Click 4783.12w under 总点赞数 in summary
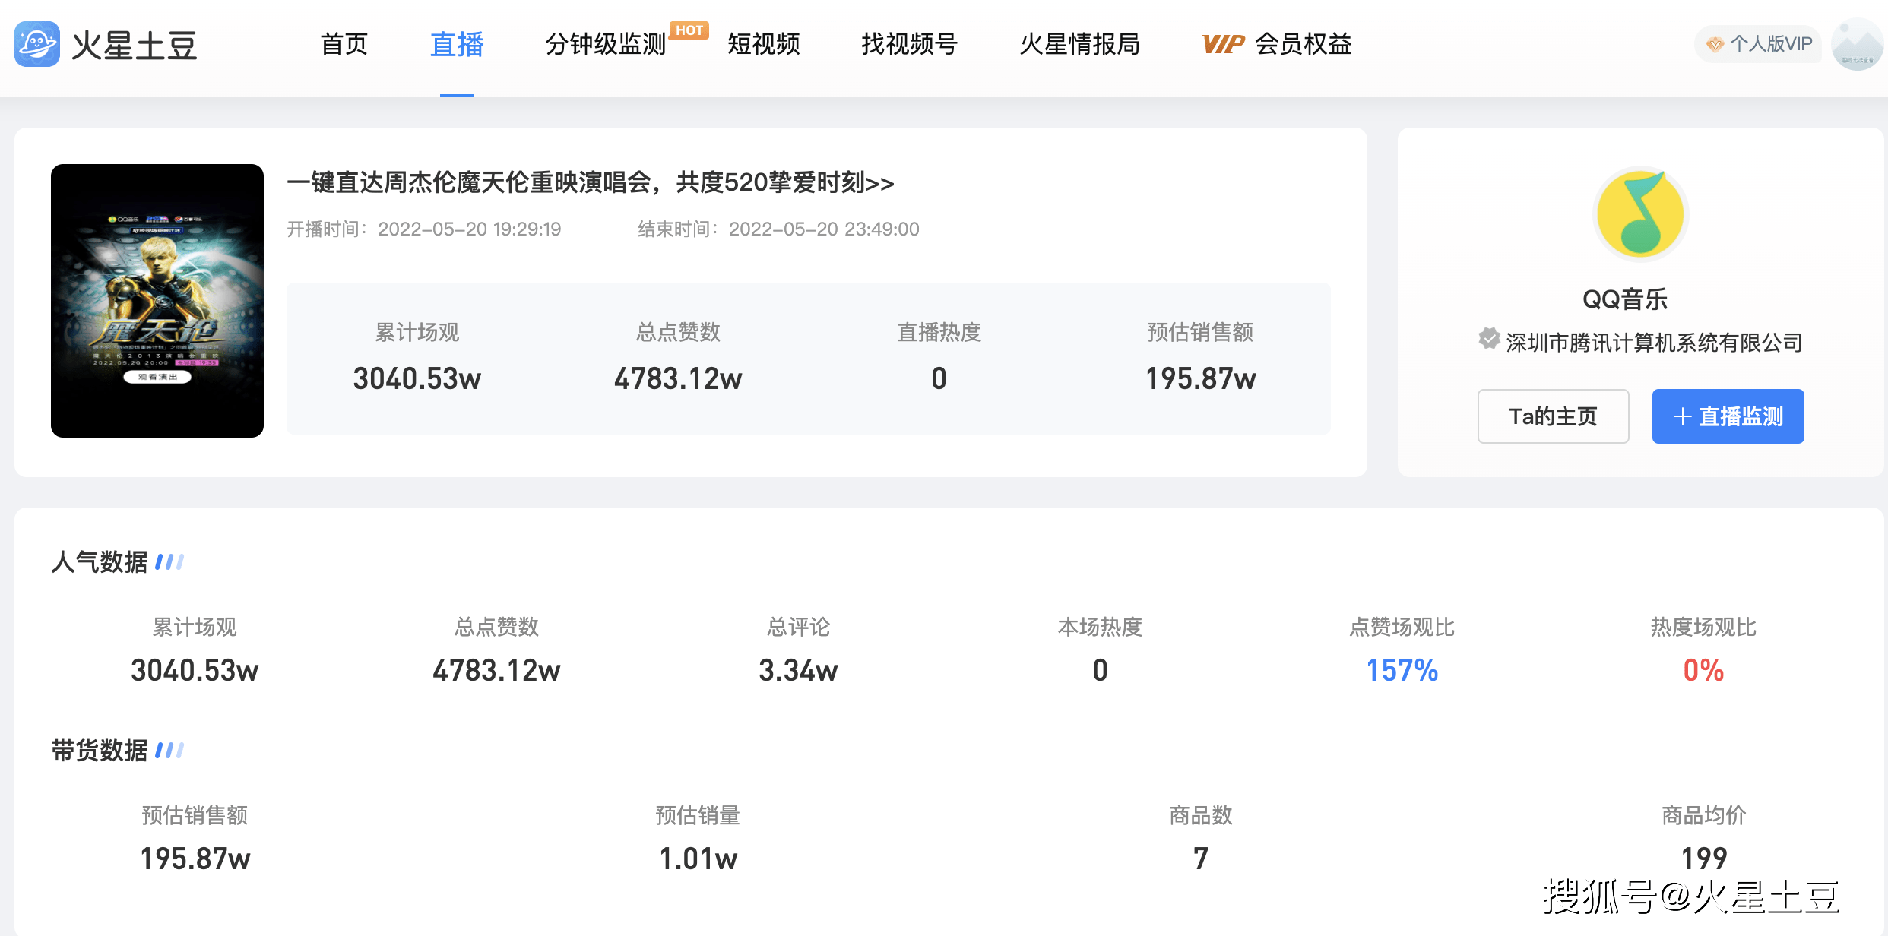The image size is (1888, 936). coord(678,378)
